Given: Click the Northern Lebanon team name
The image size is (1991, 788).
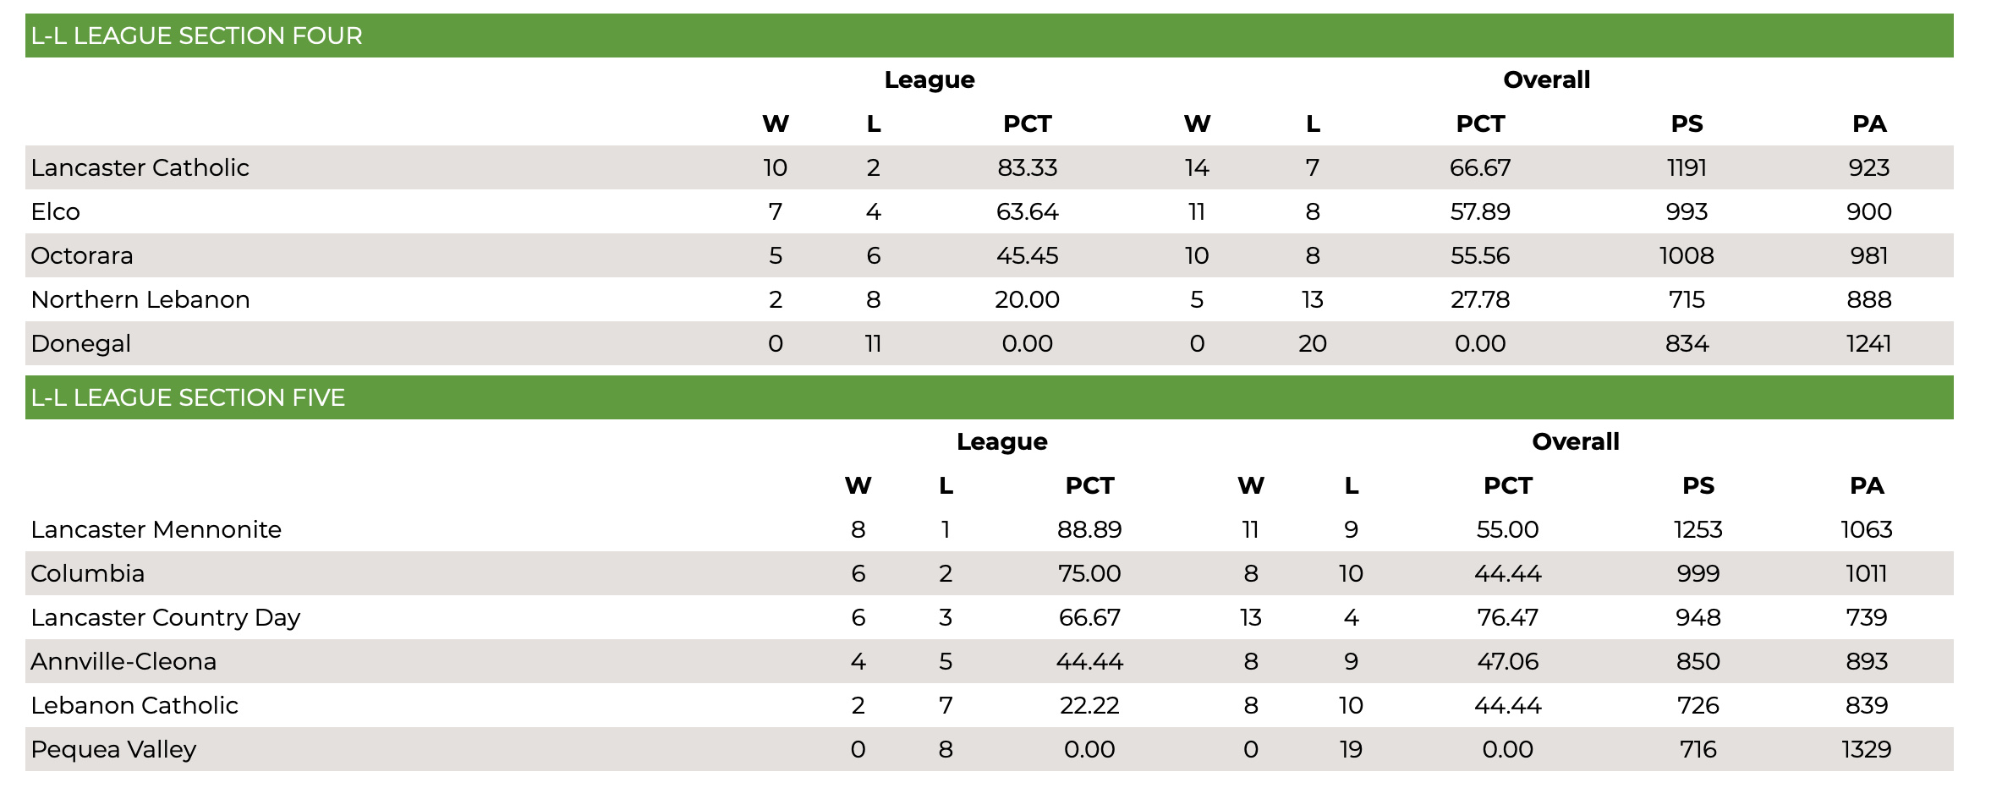Looking at the screenshot, I should coord(140,299).
